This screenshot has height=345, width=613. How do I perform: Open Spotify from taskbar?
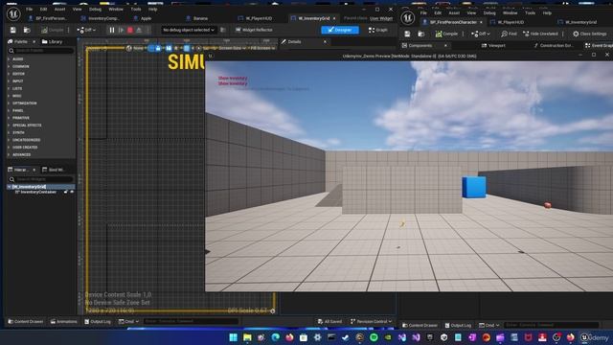[x=374, y=337]
